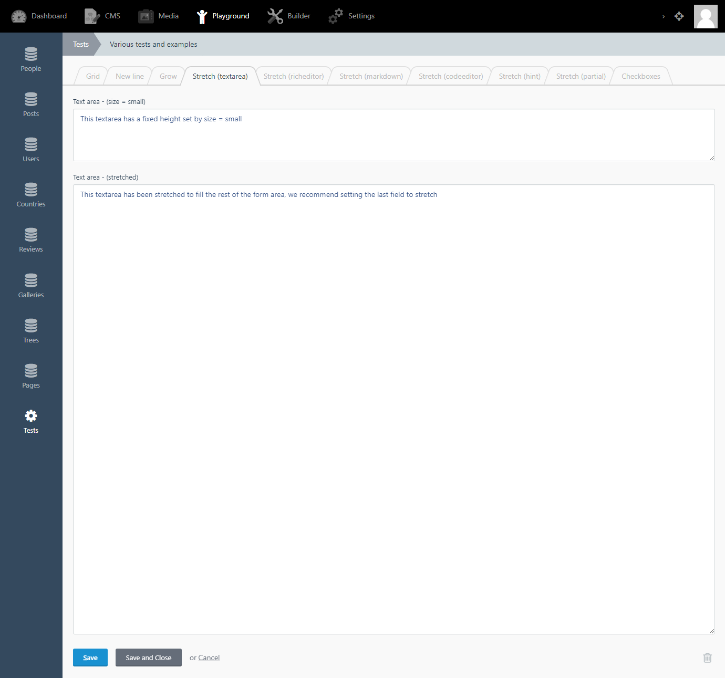This screenshot has width=725, height=678.
Task: Open the Settings menu
Action: 335,16
